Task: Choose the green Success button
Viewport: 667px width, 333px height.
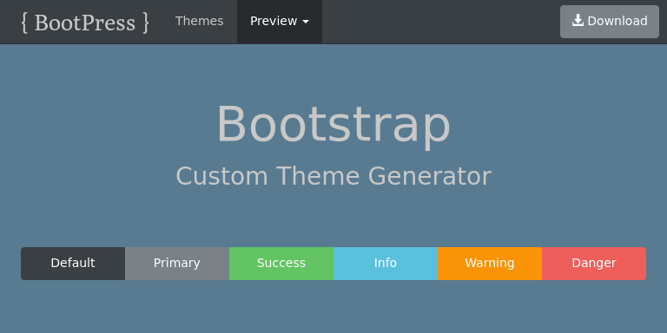Action: click(x=281, y=264)
